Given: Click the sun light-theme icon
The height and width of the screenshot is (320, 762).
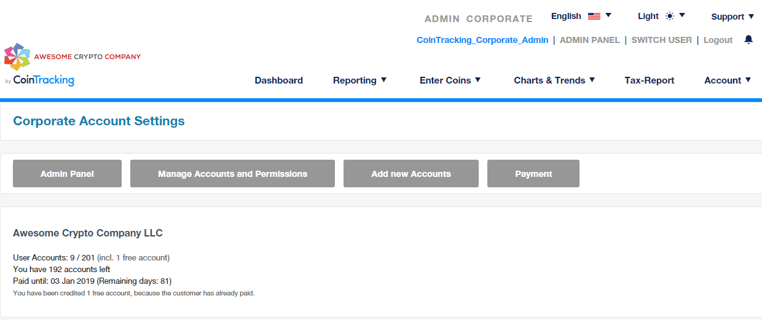Looking at the screenshot, I should pos(670,16).
